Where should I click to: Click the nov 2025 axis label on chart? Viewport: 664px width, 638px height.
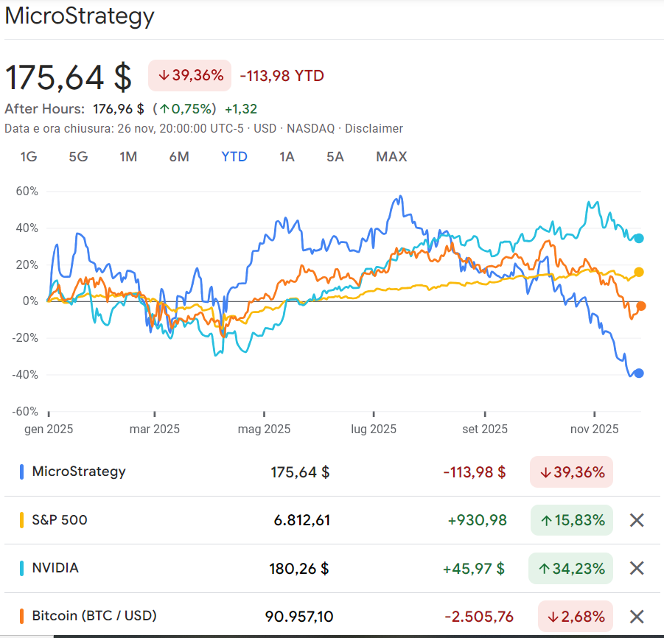594,429
